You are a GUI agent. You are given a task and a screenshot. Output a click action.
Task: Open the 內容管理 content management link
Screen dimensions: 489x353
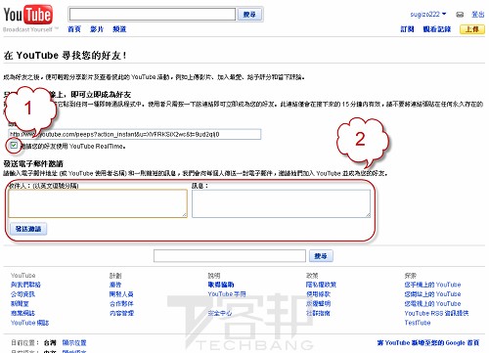coord(121,313)
